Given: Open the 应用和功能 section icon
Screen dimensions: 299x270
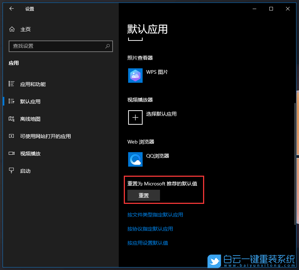Looking at the screenshot, I should 12,84.
